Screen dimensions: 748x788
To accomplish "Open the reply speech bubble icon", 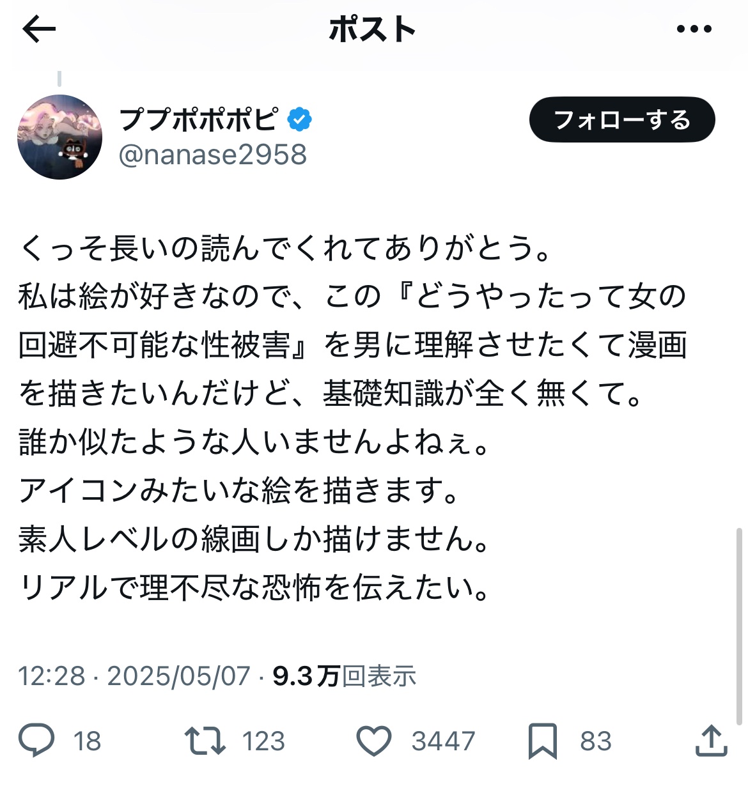I will point(36,741).
